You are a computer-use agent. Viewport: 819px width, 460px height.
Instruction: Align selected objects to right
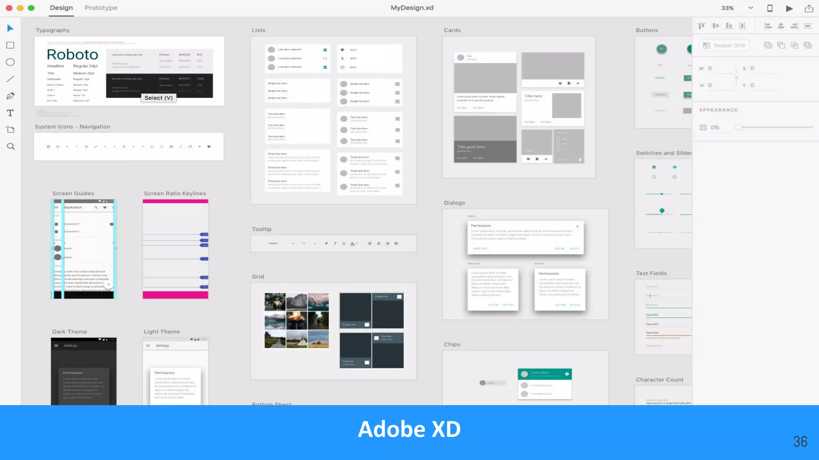coord(794,26)
